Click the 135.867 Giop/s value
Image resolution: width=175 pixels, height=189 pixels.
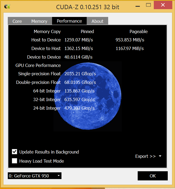(x=79, y=91)
